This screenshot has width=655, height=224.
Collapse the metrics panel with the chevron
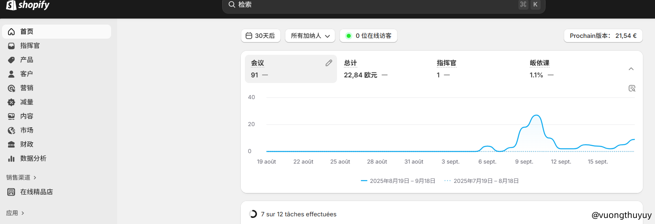631,69
